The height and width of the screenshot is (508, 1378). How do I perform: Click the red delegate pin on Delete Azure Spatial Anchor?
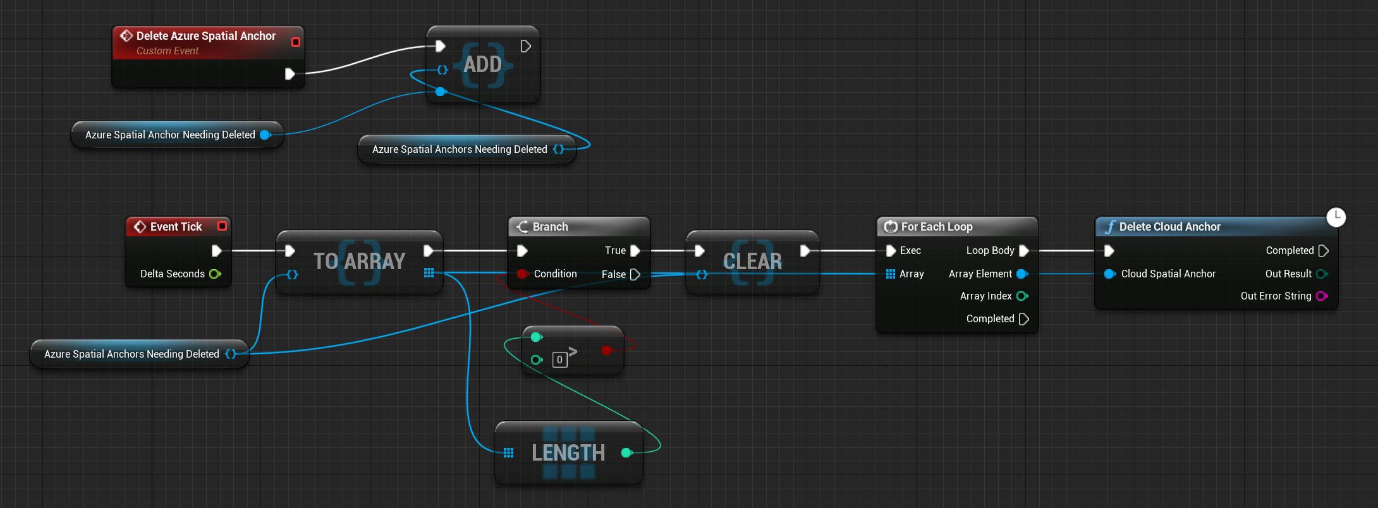pos(295,42)
